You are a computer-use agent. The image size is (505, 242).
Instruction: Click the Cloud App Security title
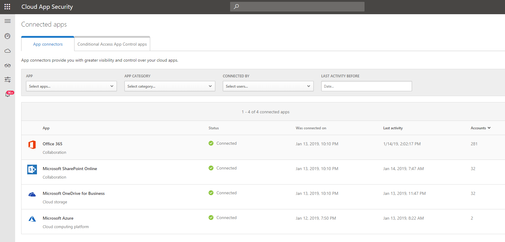pyautogui.click(x=47, y=7)
